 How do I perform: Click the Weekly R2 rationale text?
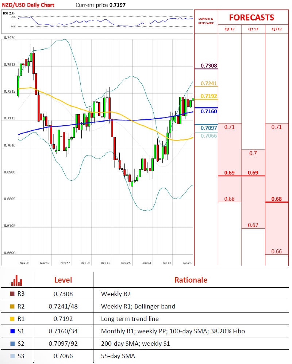(x=116, y=294)
